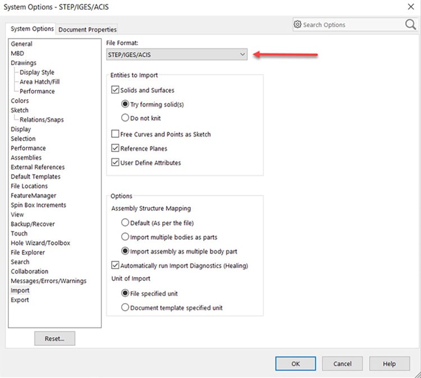Viewport: 421px width, 378px height.
Task: Click the search magnifier icon
Action: (410, 25)
